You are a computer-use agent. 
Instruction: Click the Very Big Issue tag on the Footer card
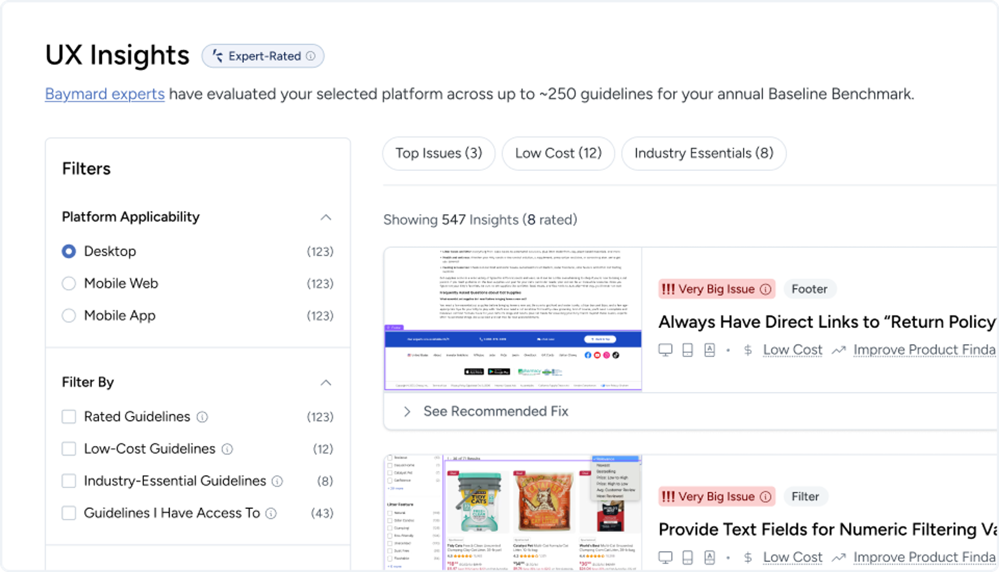[717, 290]
